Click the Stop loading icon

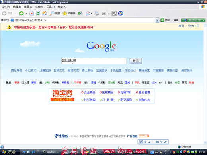coord(31,13)
